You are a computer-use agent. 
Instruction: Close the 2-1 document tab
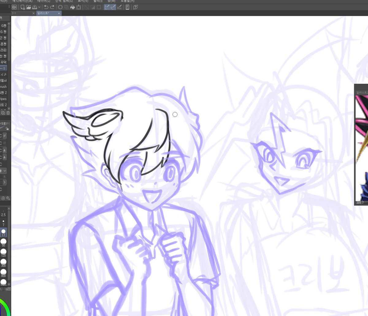(x=34, y=13)
